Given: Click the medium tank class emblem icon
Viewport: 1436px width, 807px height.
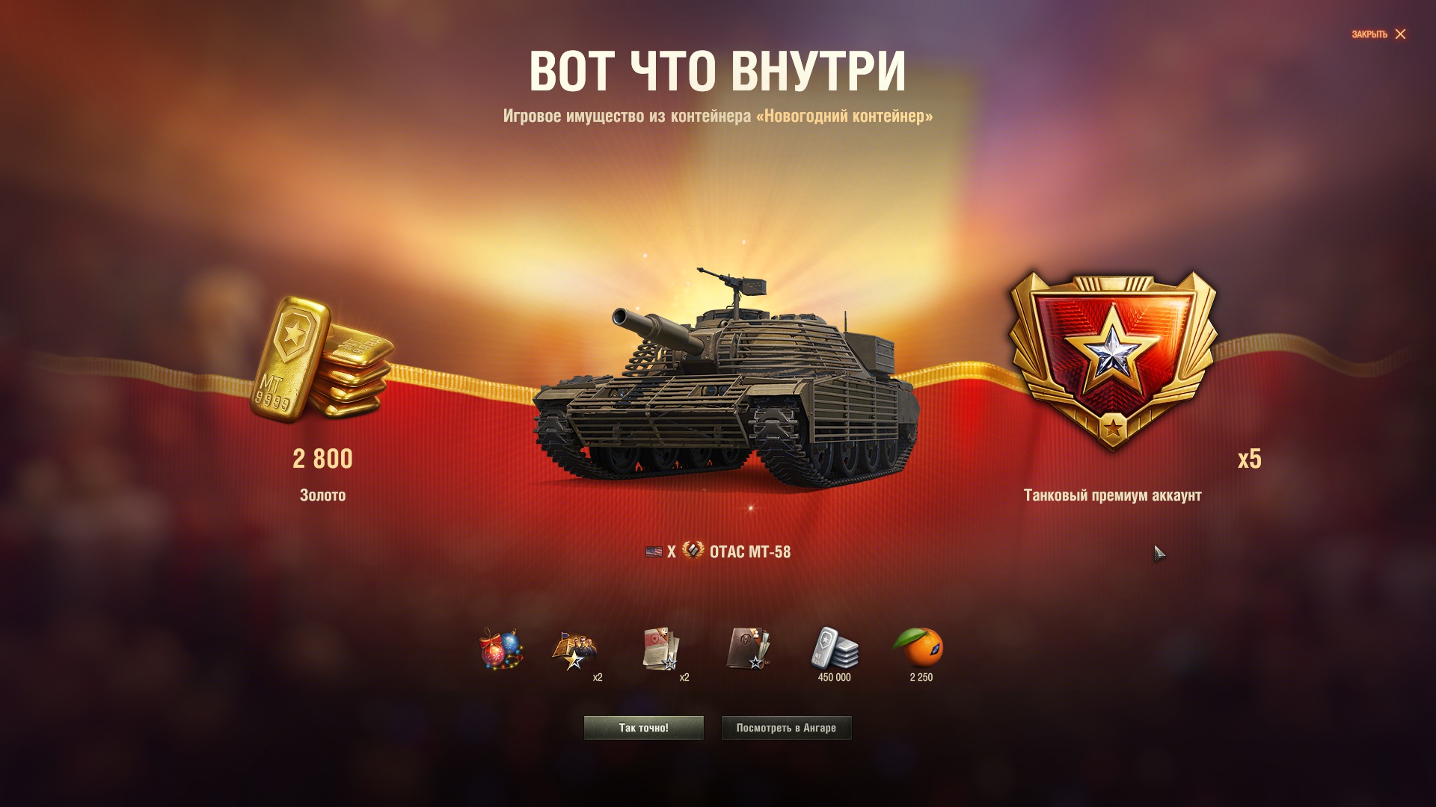Looking at the screenshot, I should [693, 551].
